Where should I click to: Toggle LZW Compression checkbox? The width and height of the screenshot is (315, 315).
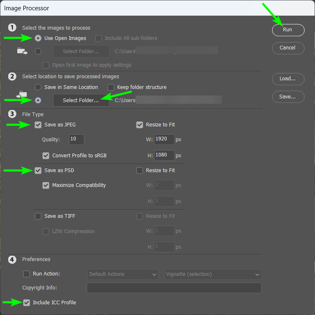(x=46, y=231)
